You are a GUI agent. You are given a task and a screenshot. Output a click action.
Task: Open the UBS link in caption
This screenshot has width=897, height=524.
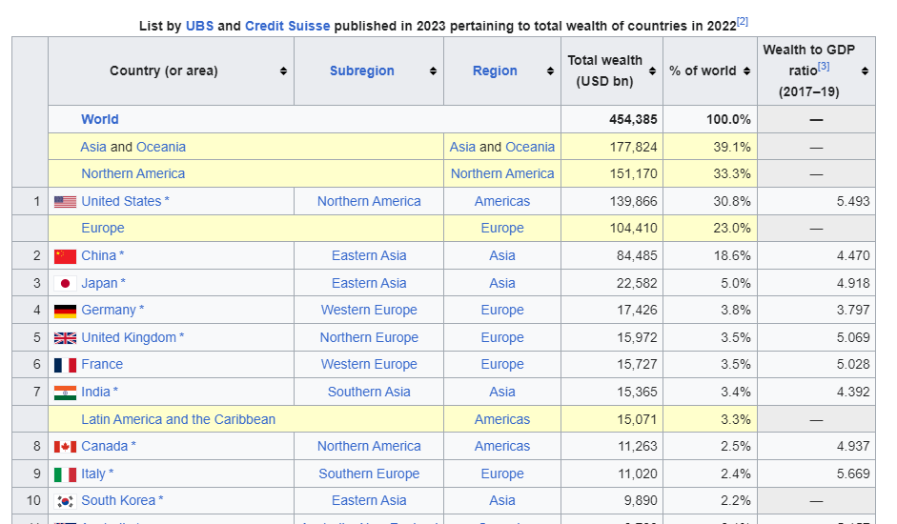[x=199, y=26]
